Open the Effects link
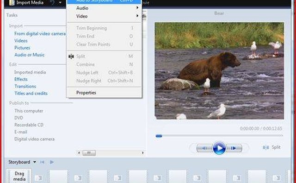296x183 pixels. 21,79
